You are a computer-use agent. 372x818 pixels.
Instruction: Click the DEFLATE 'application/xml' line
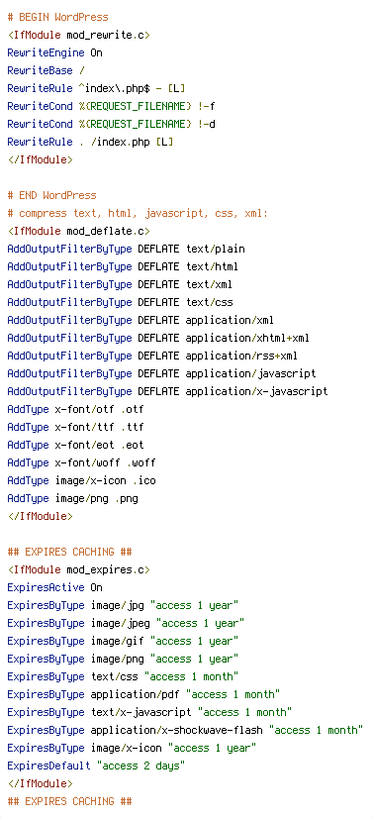coord(140,320)
